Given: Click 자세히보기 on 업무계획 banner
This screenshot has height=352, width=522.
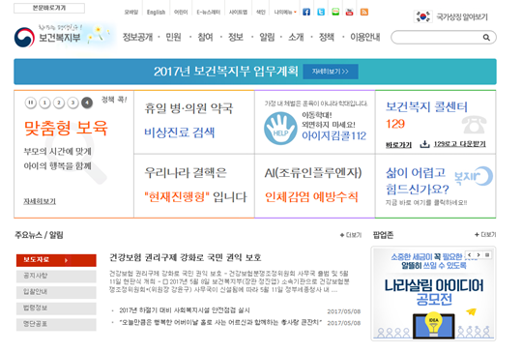Looking at the screenshot, I should click(x=331, y=72).
